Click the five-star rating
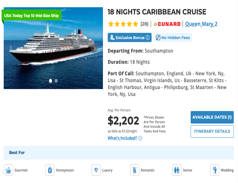The width and height of the screenshot is (238, 183). (x=123, y=24)
